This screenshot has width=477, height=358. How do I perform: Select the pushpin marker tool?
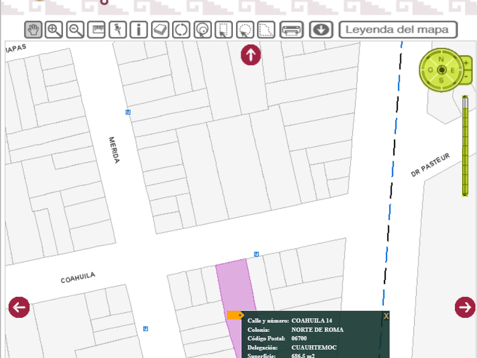pos(118,30)
